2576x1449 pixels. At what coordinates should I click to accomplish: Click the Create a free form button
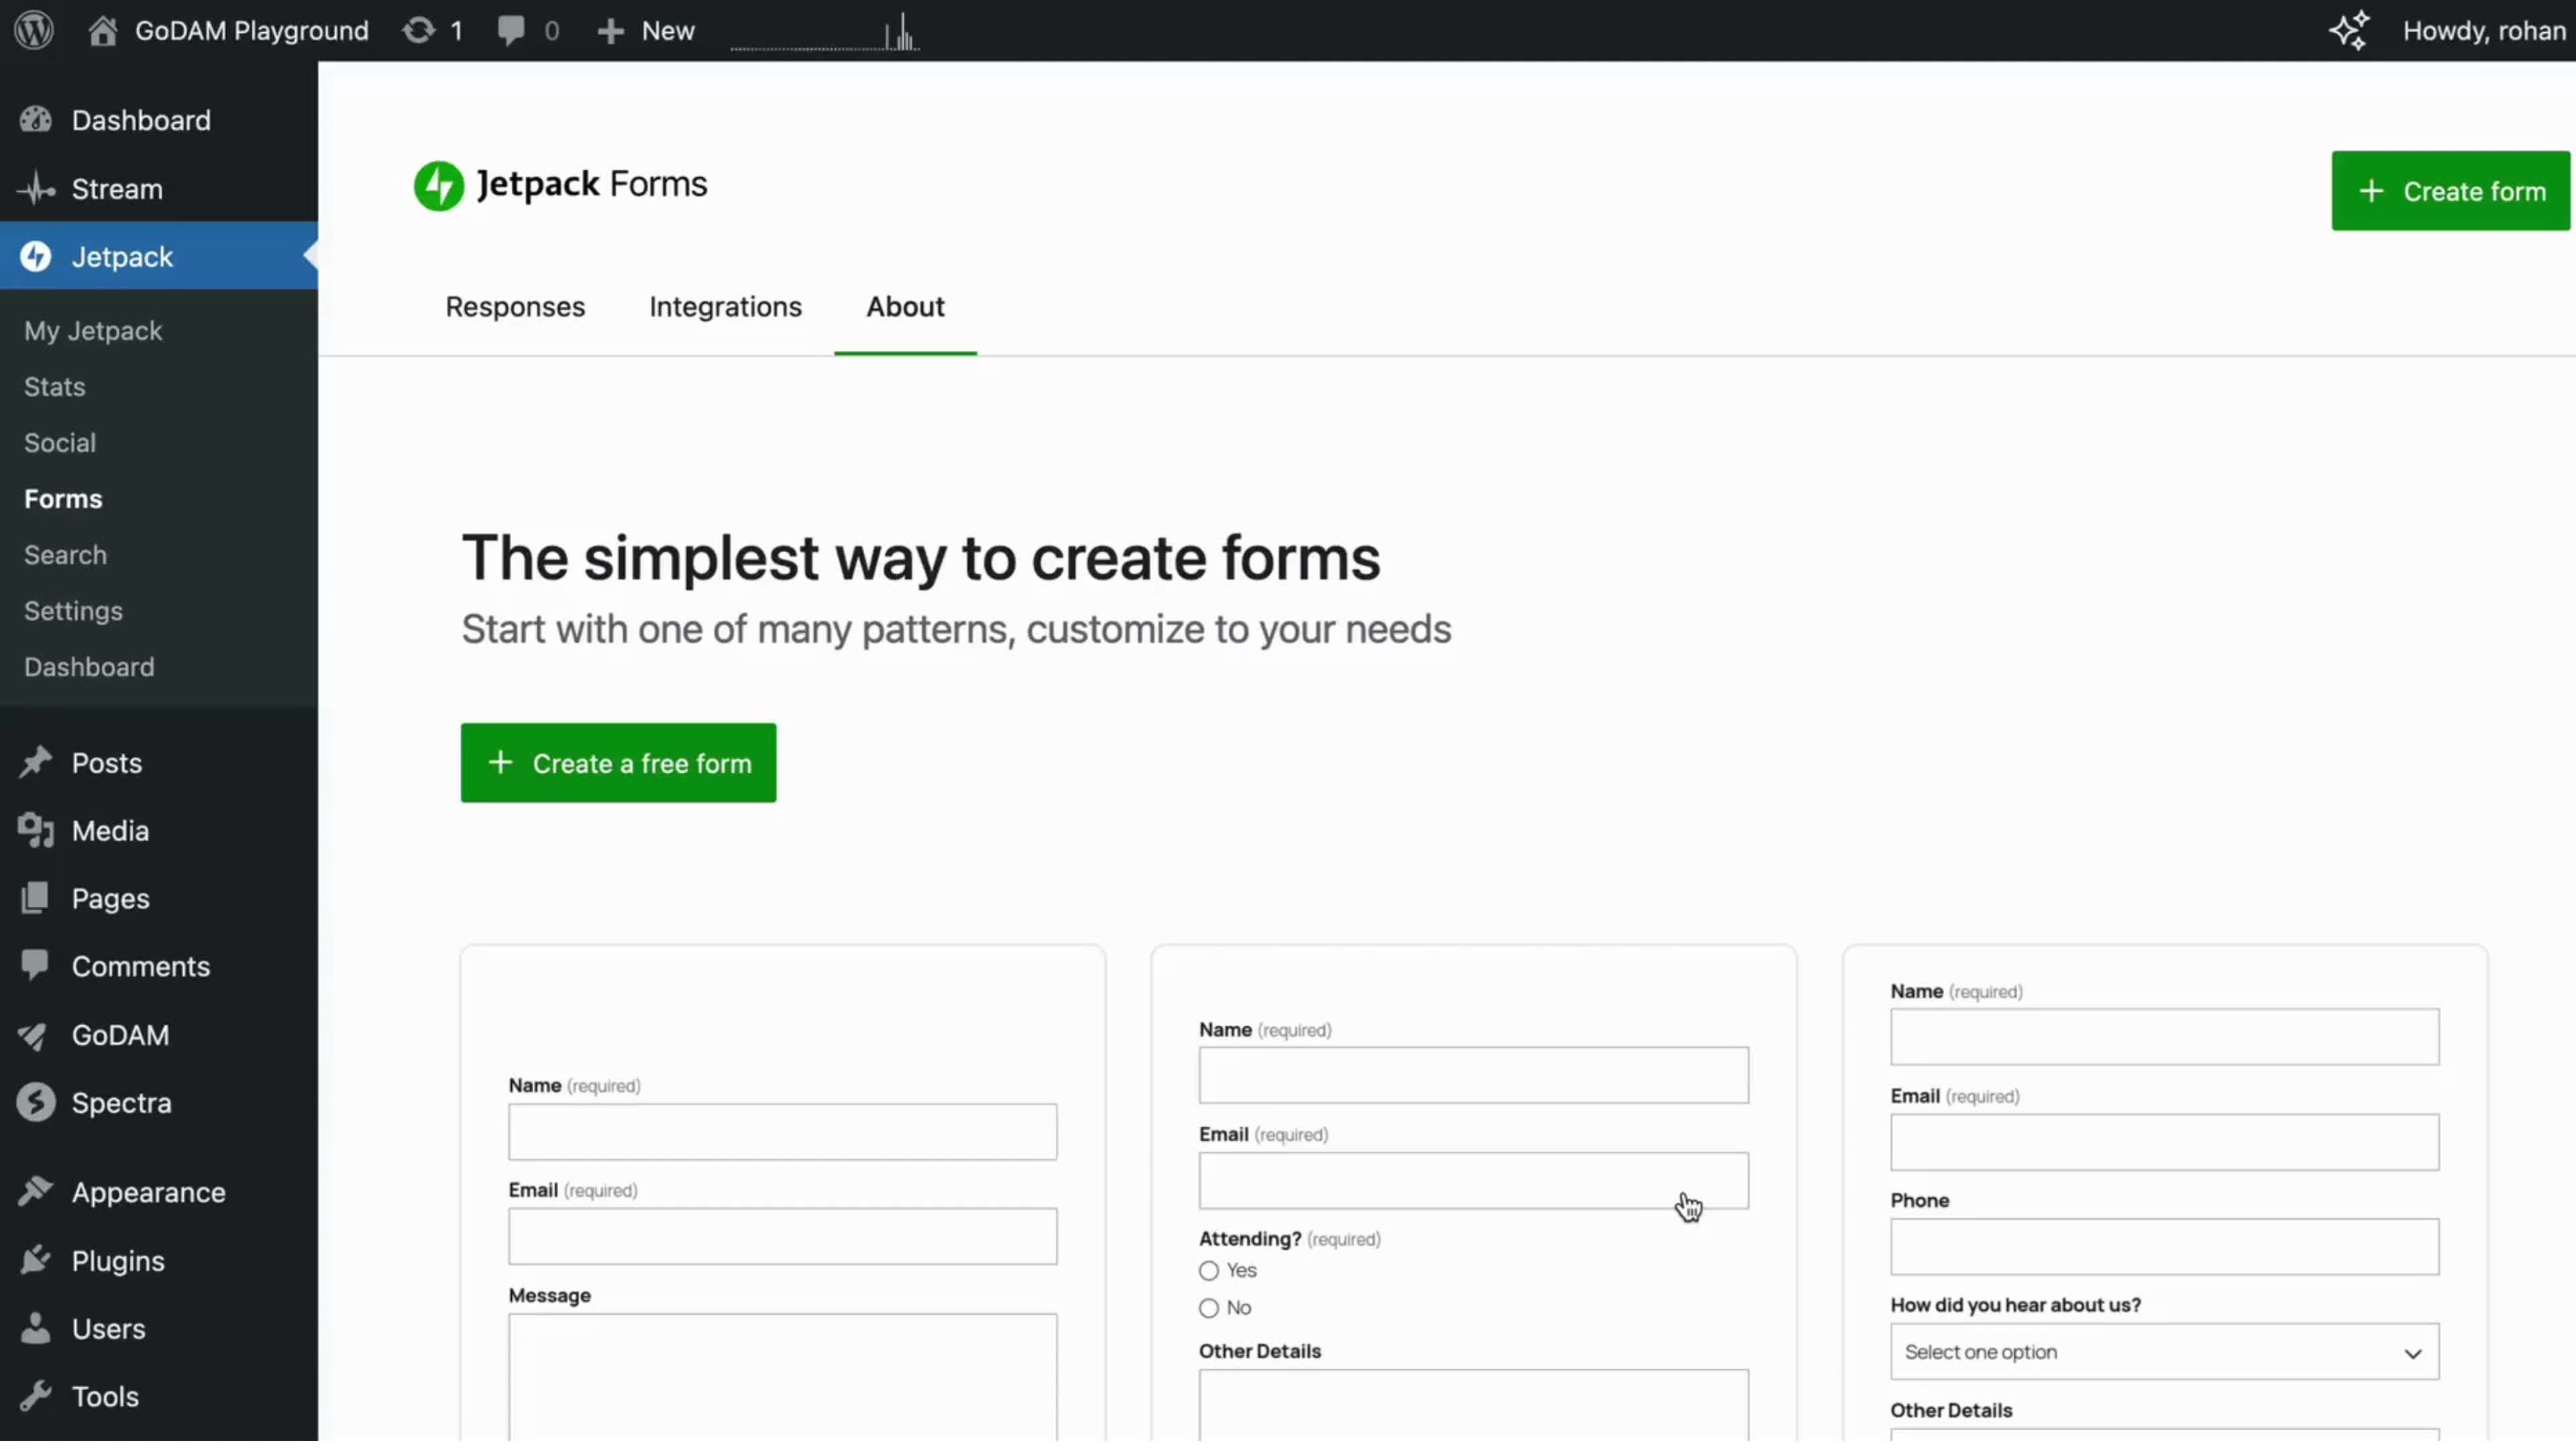(x=618, y=764)
